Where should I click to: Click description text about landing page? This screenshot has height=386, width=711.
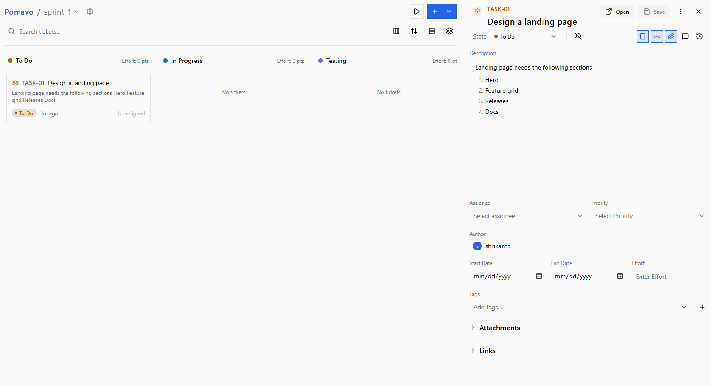pos(534,67)
